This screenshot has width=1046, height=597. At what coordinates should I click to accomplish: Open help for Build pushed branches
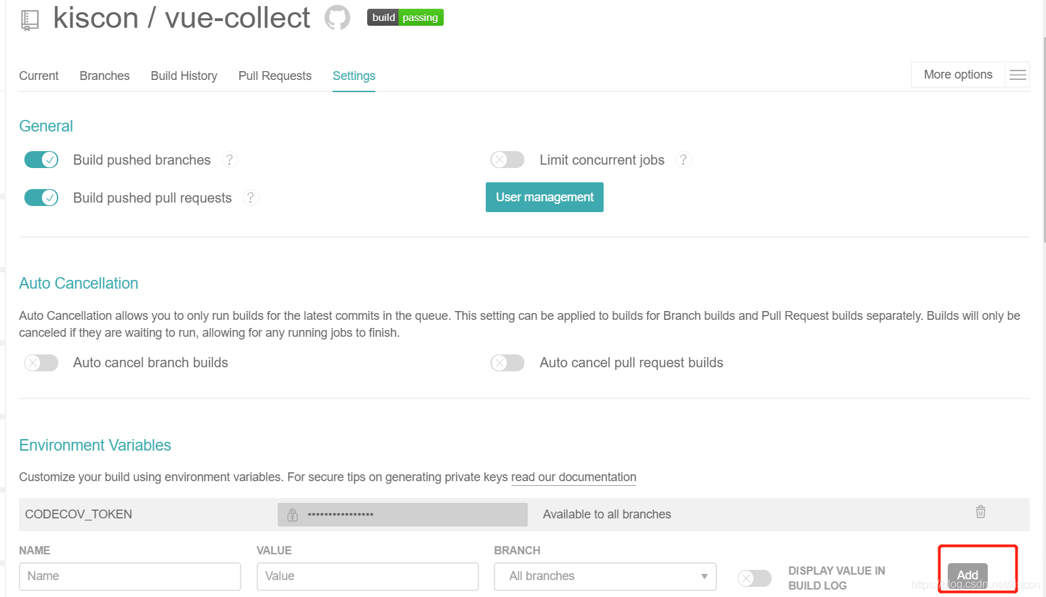tap(230, 160)
